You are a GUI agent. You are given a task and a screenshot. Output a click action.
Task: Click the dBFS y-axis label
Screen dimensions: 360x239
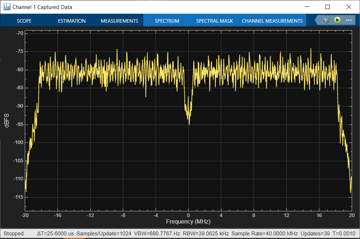pyautogui.click(x=6, y=120)
